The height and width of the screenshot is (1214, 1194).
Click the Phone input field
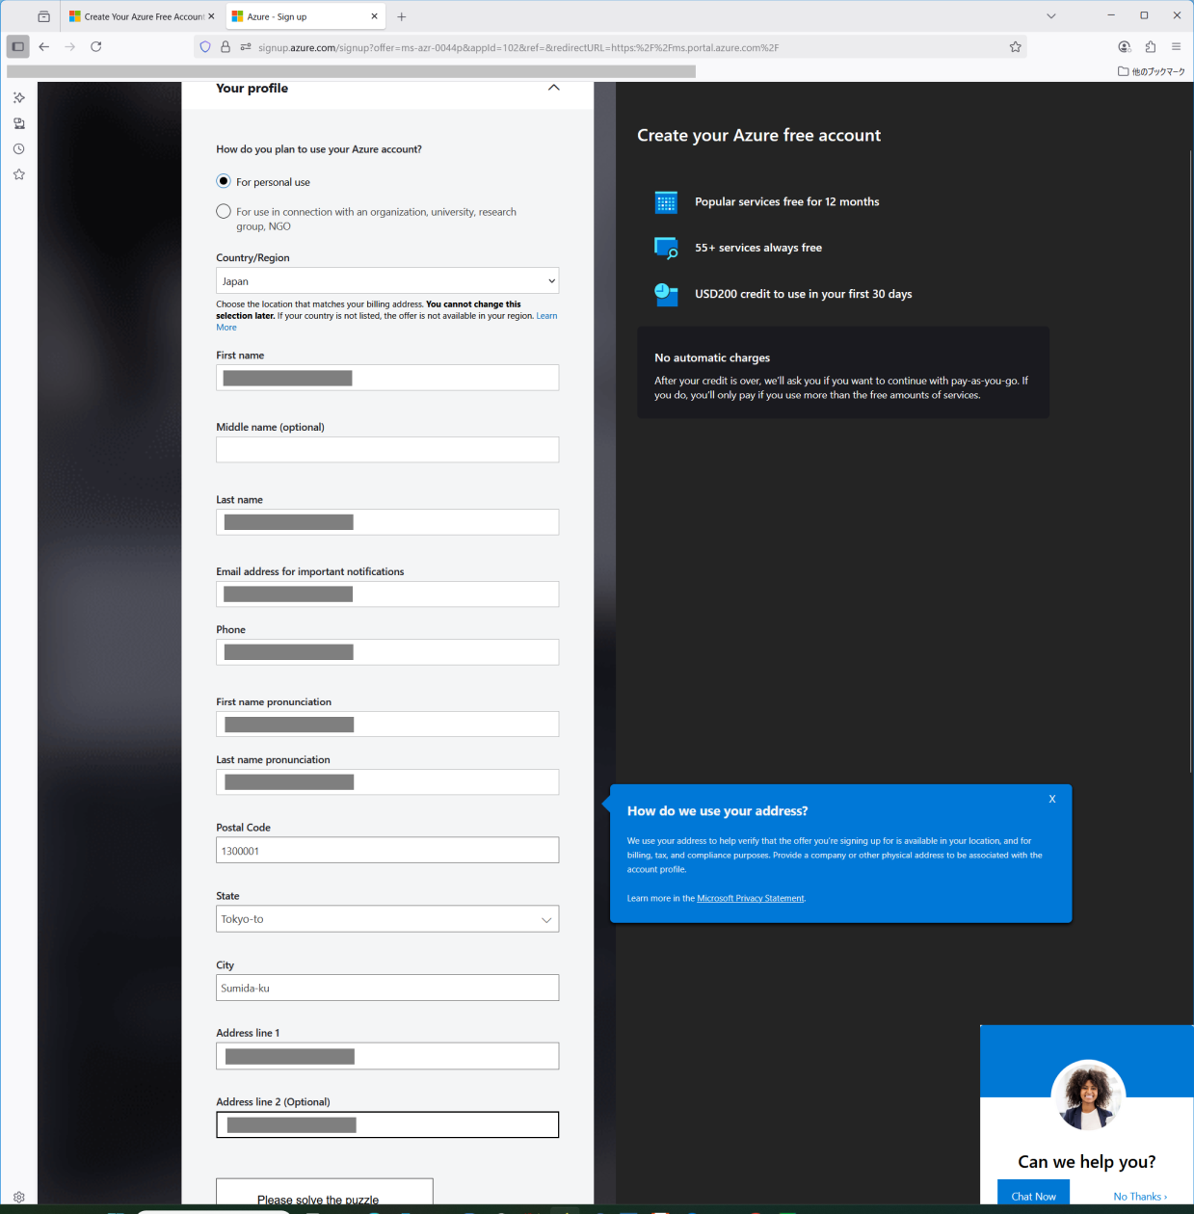pos(387,652)
